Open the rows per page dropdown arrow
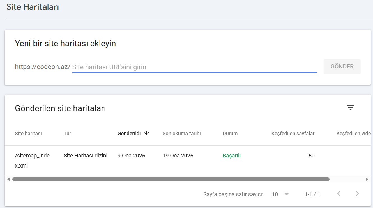Image resolution: width=373 pixels, height=208 pixels. pos(286,194)
